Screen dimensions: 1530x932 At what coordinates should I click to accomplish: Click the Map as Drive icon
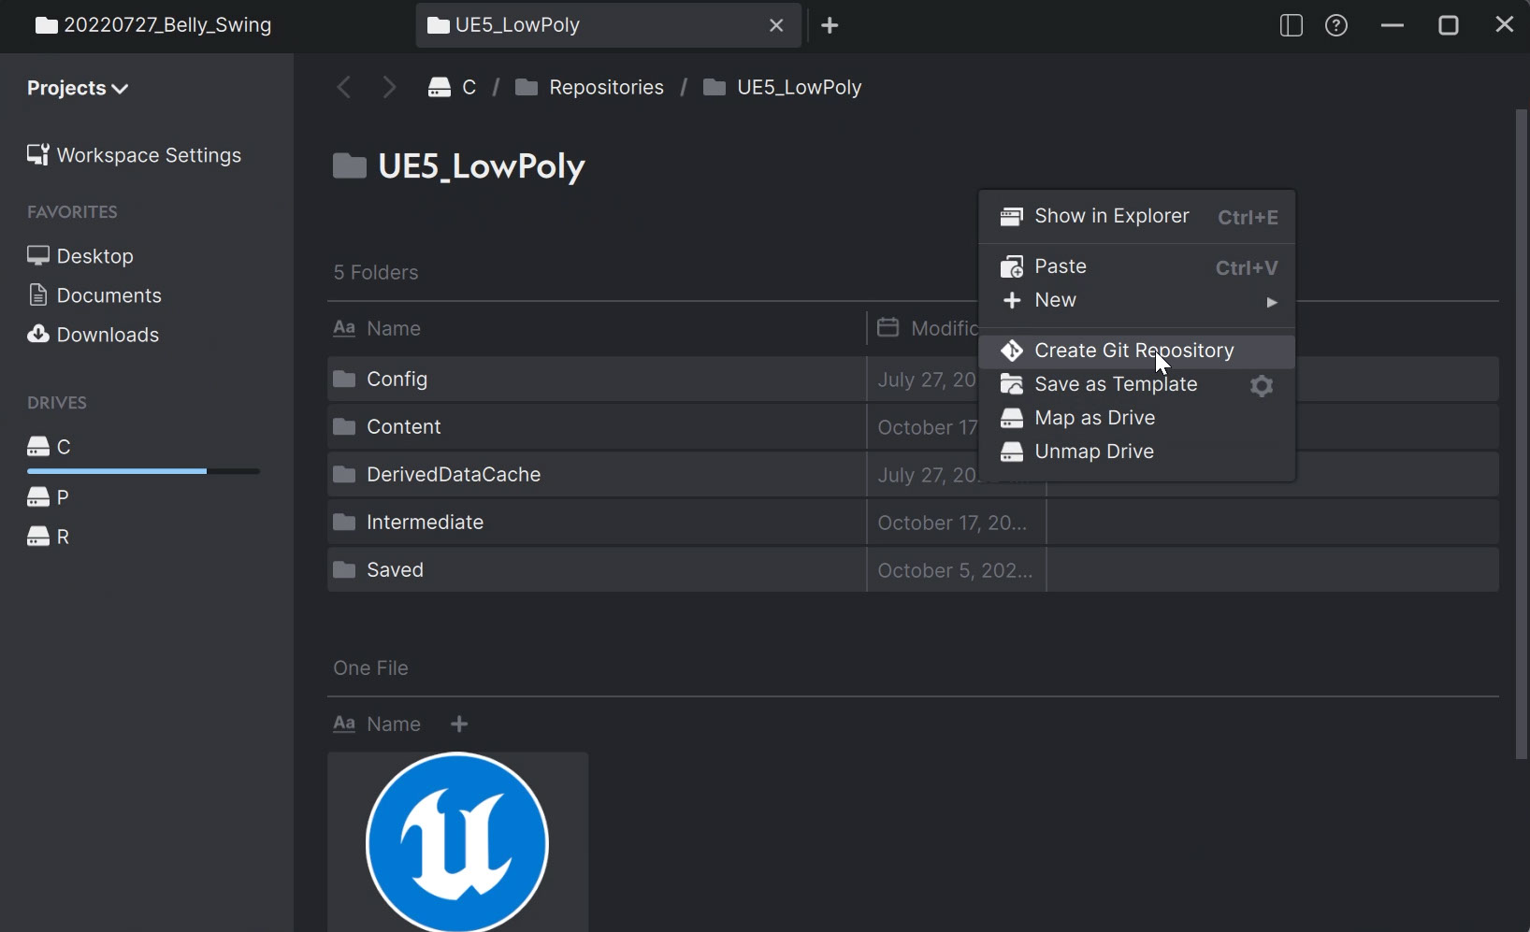[x=1012, y=418]
